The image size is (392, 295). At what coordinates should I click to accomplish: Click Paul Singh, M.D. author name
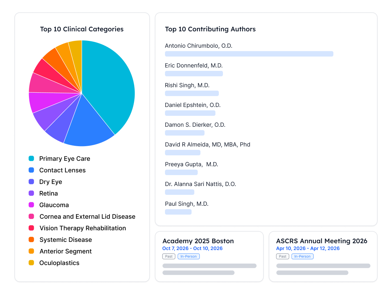(186, 204)
